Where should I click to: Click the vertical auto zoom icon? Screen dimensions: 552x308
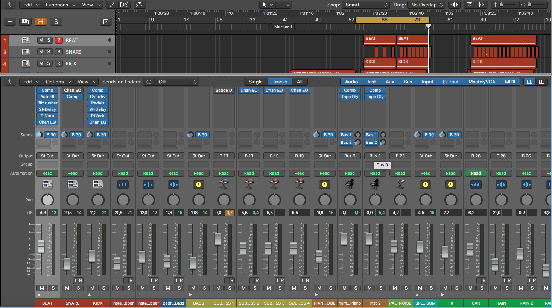(x=470, y=5)
